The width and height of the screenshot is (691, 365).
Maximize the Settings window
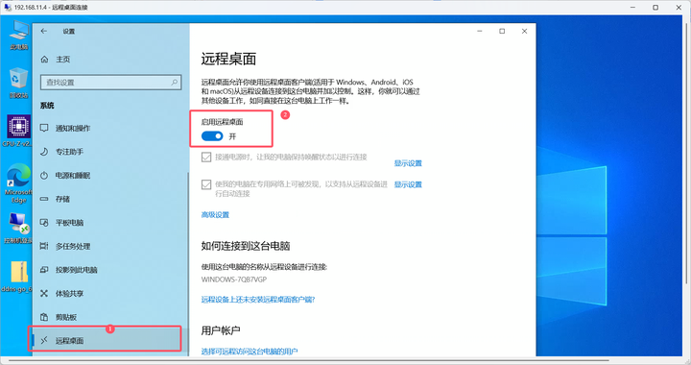point(502,31)
